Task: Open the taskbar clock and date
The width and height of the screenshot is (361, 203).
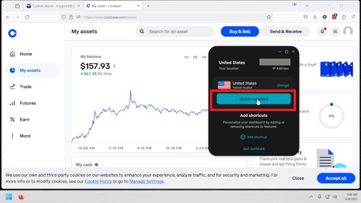Action: tap(351, 197)
